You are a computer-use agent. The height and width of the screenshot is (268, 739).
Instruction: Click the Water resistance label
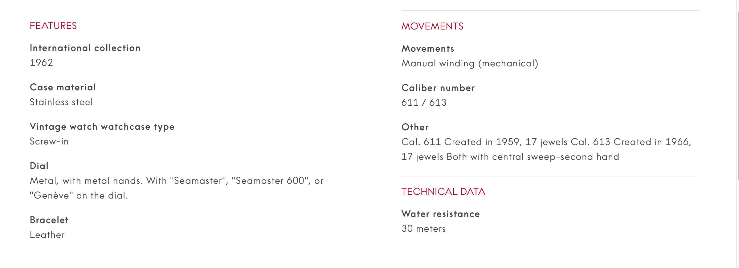[x=440, y=214]
